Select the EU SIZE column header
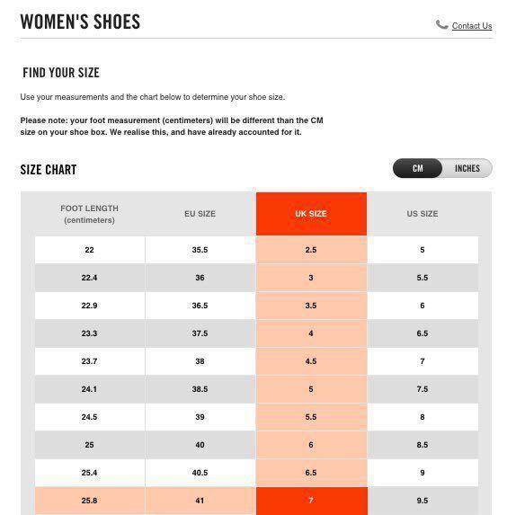Image resolution: width=516 pixels, height=515 pixels. pos(200,214)
